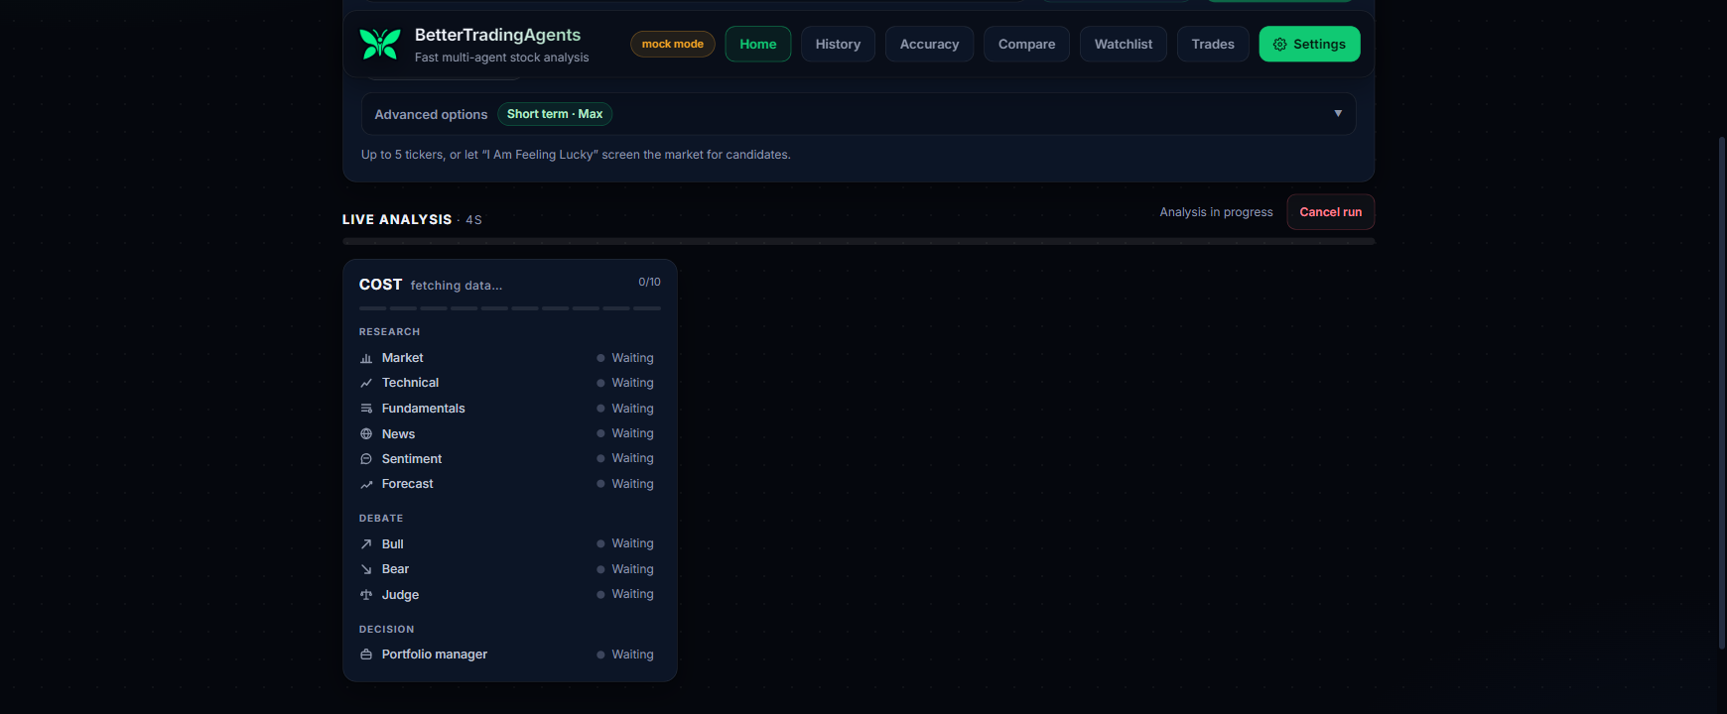Click the live analysis progress bar

click(859, 241)
